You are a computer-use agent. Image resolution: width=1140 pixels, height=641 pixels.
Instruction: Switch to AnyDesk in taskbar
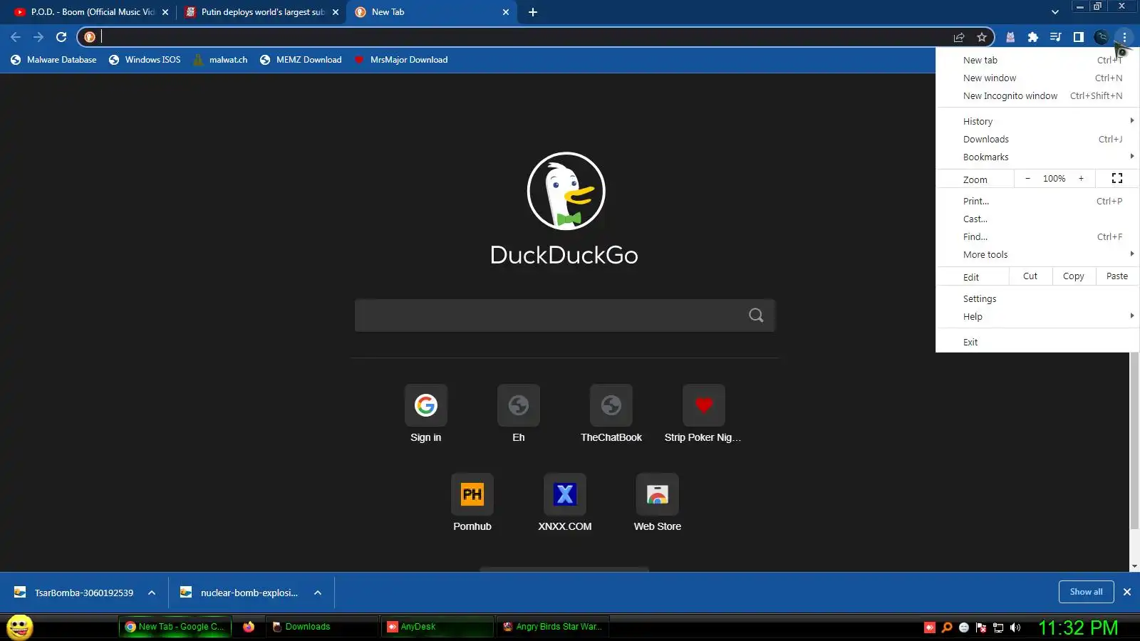[437, 627]
